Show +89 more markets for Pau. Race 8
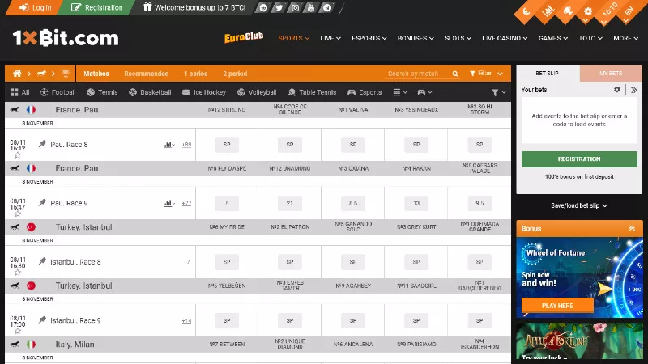Viewport: 648px width, 364px height. pos(187,145)
